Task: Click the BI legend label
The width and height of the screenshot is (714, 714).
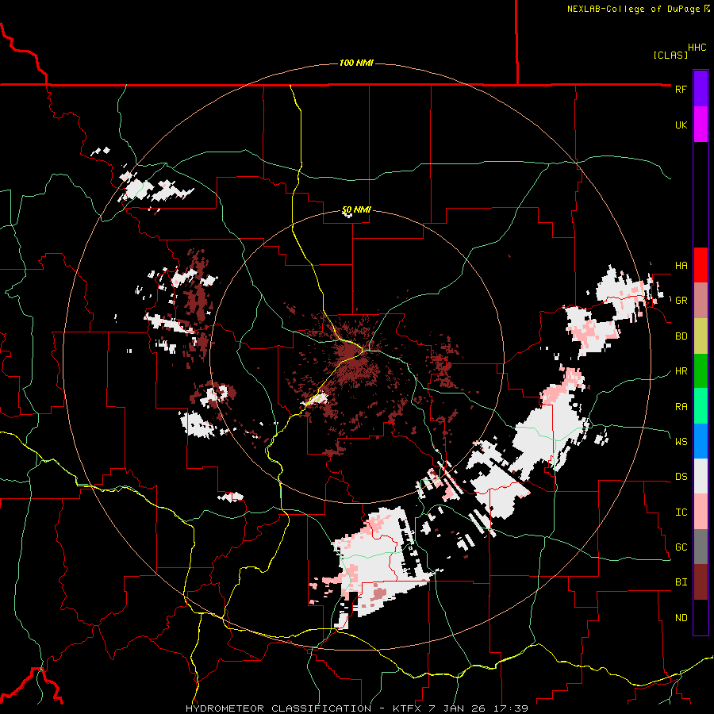Action: (681, 582)
